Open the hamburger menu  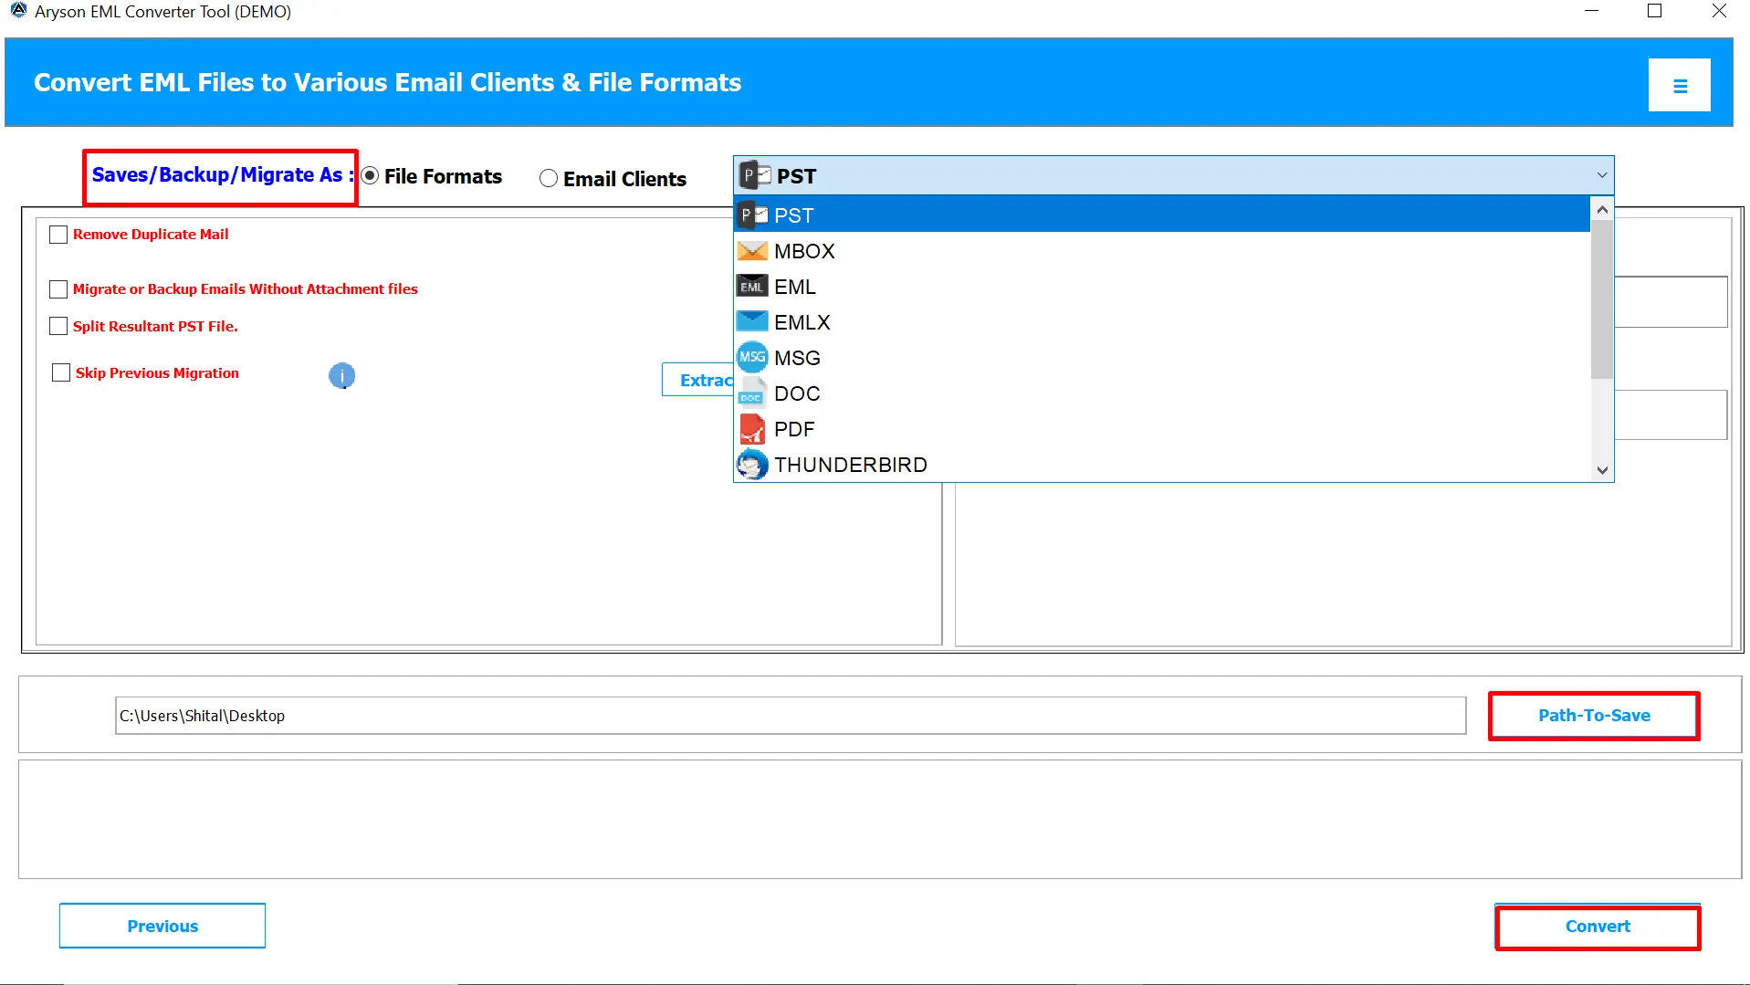1679,84
